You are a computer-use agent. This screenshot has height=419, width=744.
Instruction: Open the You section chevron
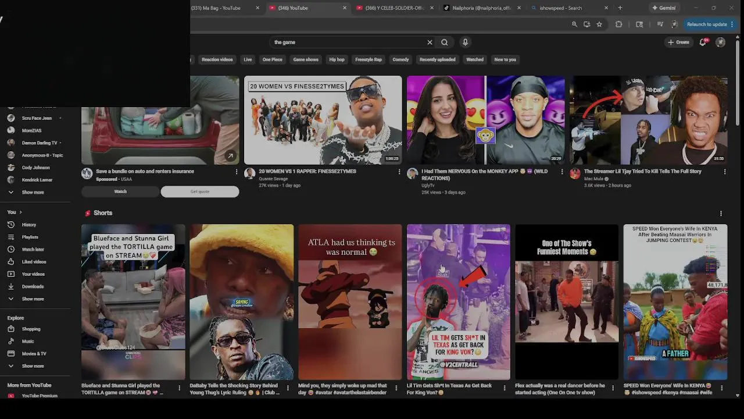[20, 212]
